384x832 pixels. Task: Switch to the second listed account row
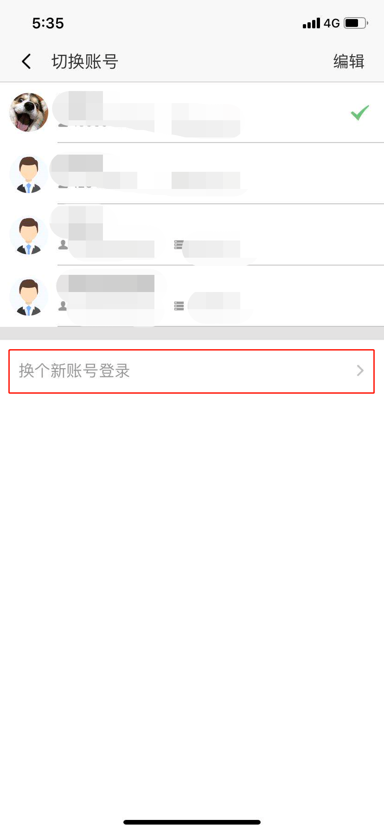pos(192,174)
